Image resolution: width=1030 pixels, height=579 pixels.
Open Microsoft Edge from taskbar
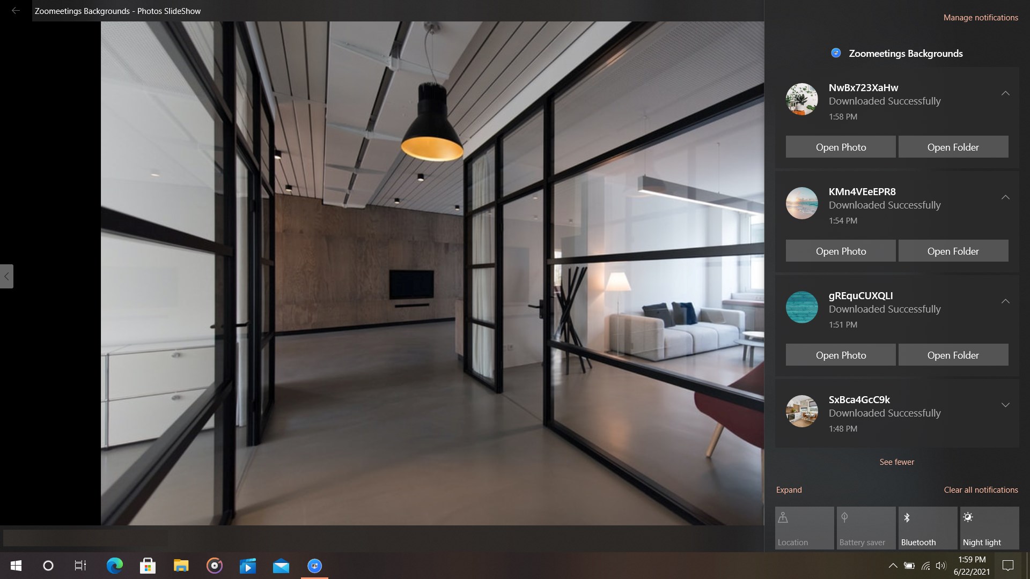coord(114,566)
